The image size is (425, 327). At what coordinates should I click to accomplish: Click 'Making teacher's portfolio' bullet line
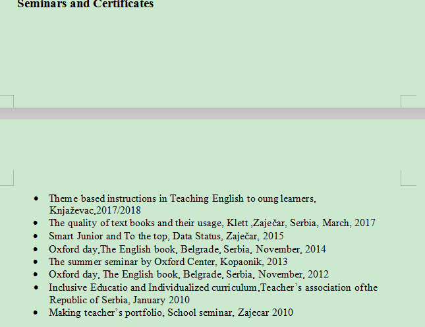(x=105, y=312)
